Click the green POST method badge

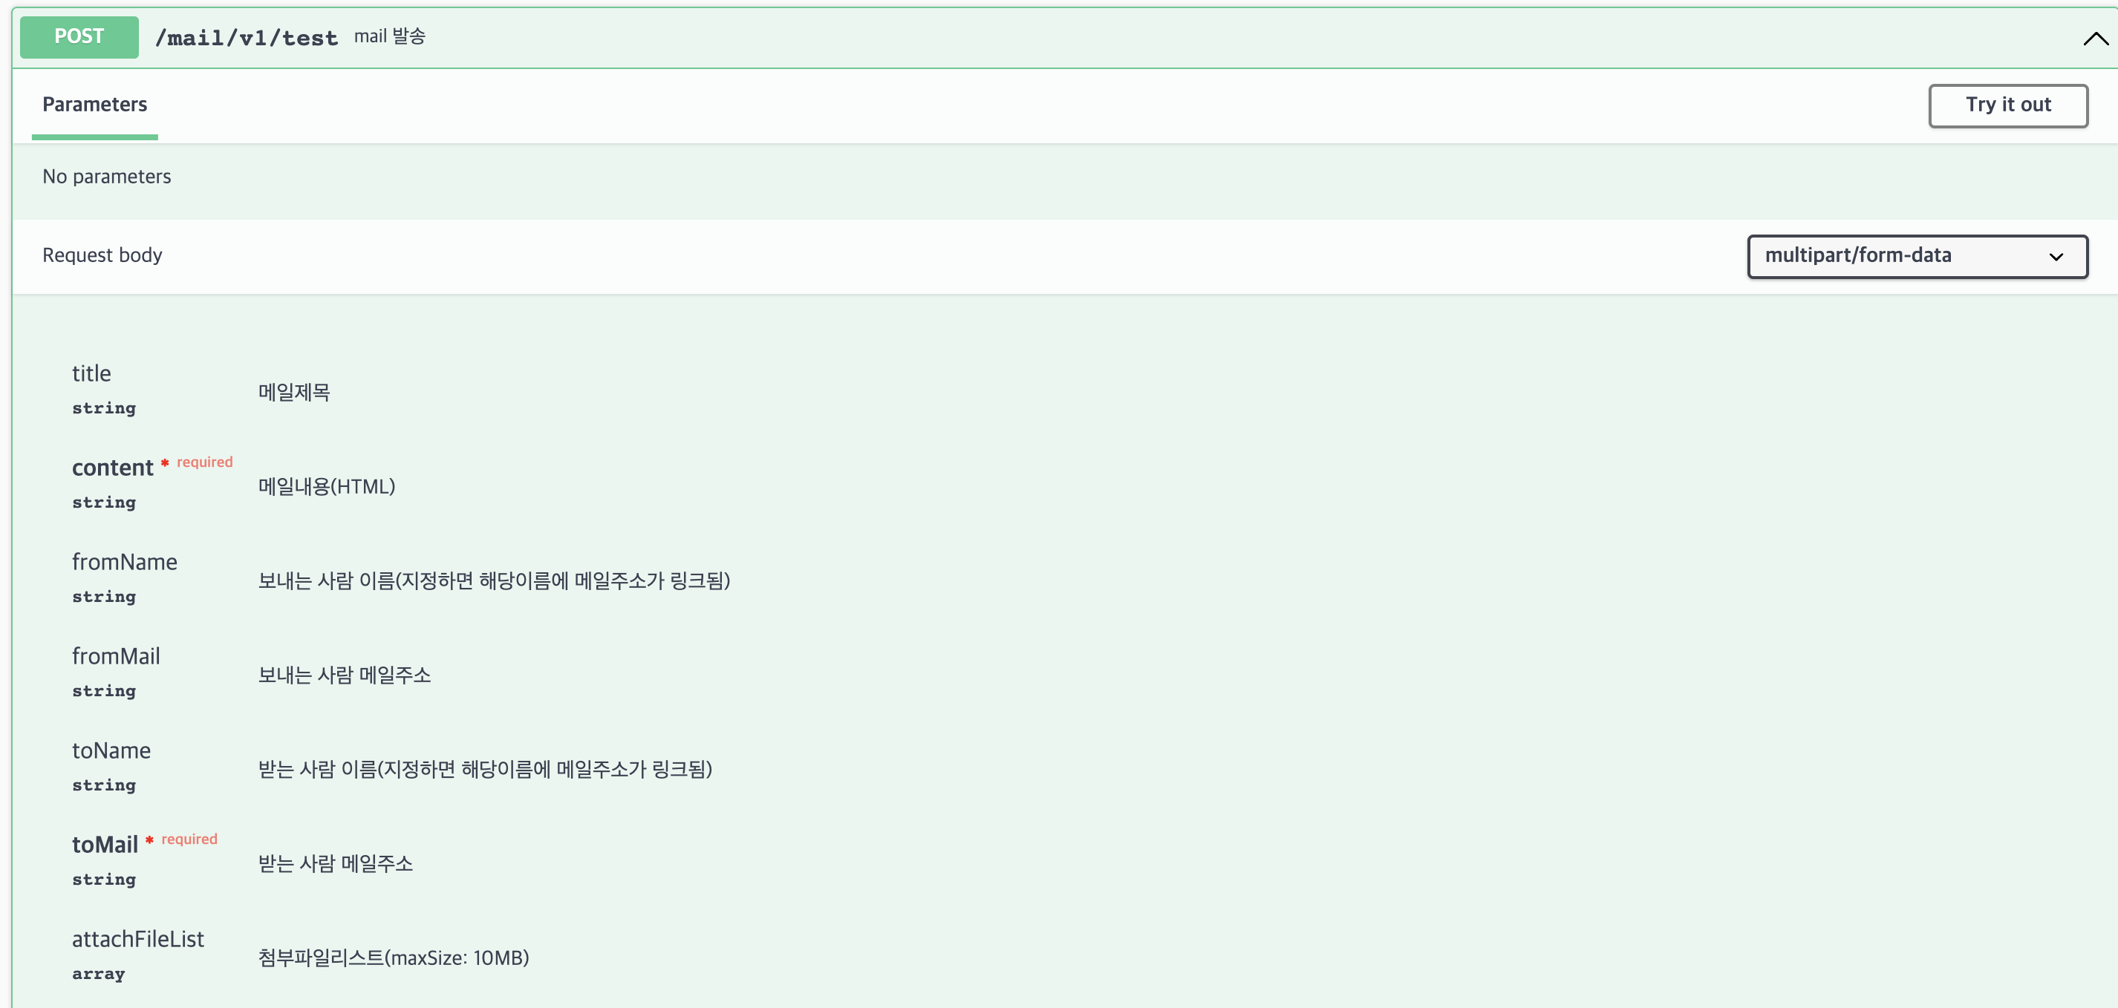(79, 37)
